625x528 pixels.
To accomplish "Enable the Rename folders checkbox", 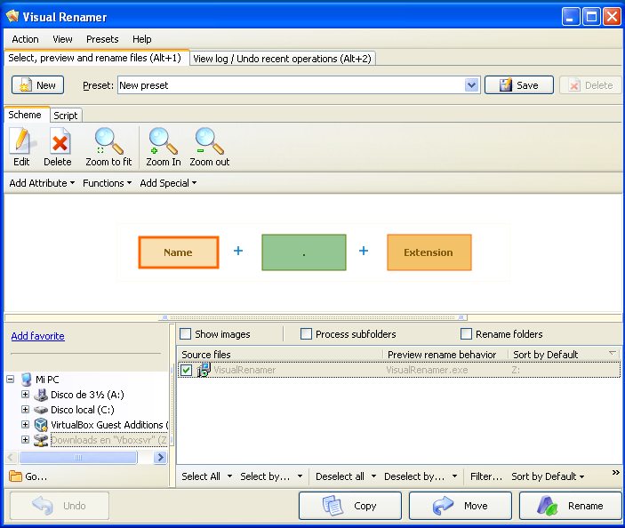I will tap(466, 334).
